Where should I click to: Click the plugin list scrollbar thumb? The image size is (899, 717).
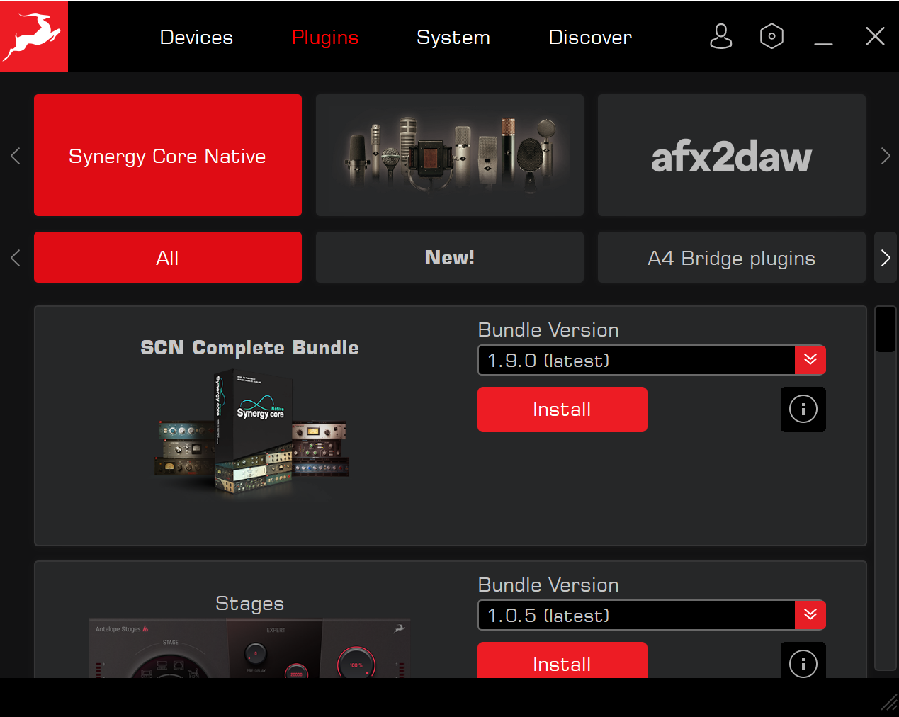pos(886,329)
